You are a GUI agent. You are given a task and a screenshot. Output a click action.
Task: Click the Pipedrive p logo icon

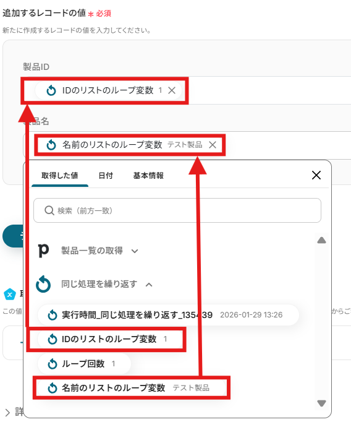[x=43, y=251]
